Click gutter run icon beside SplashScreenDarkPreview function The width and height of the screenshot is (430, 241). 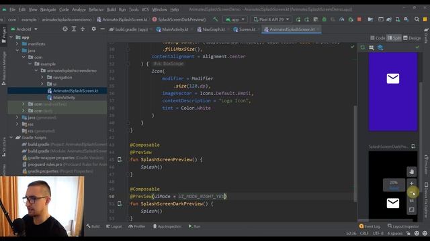point(120,204)
